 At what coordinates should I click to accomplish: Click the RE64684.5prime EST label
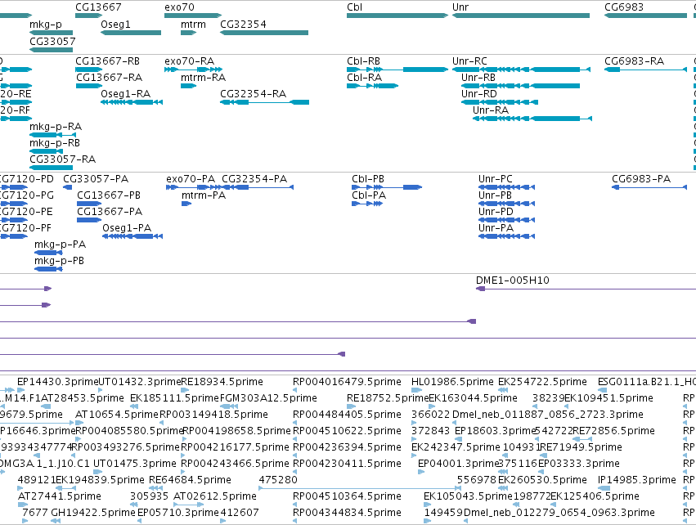(190, 480)
